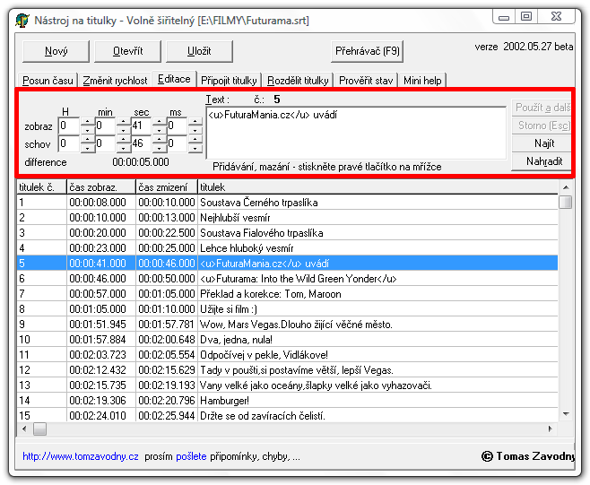The height and width of the screenshot is (485, 590).
Task: Decrease schov hours with down arrow
Action: tap(87, 148)
